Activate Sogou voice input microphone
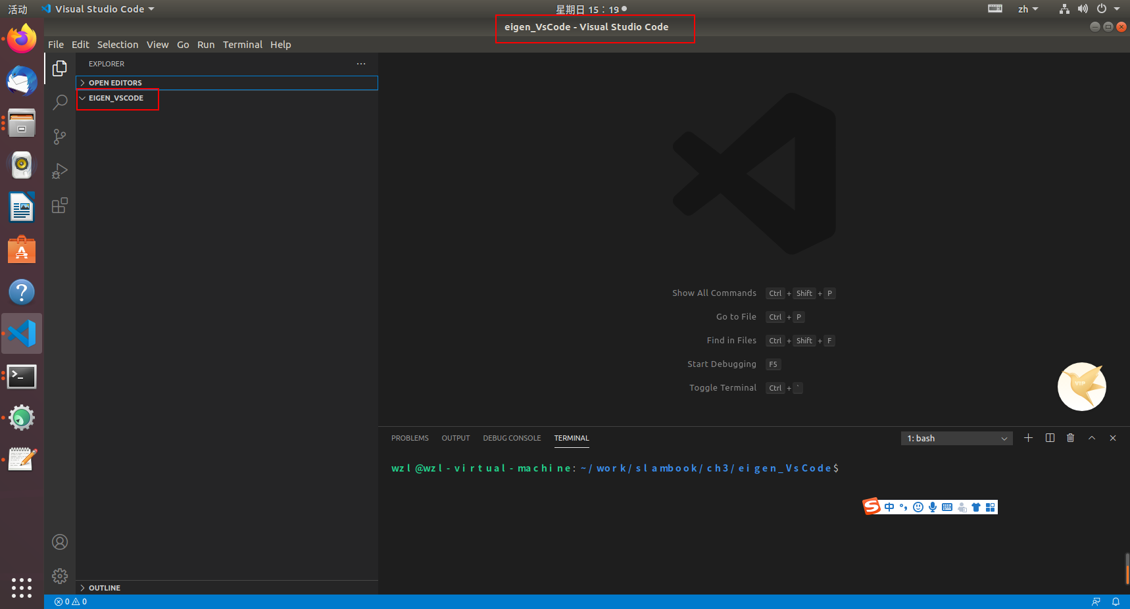This screenshot has width=1130, height=609. pos(933,507)
